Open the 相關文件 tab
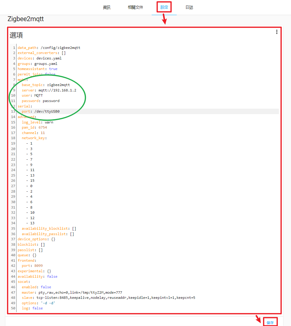Viewport: 291px width, 326px height. point(135,8)
